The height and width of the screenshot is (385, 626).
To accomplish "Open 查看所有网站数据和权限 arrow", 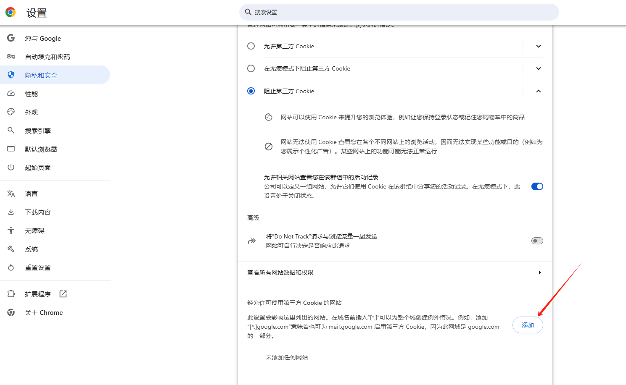I will 540,272.
